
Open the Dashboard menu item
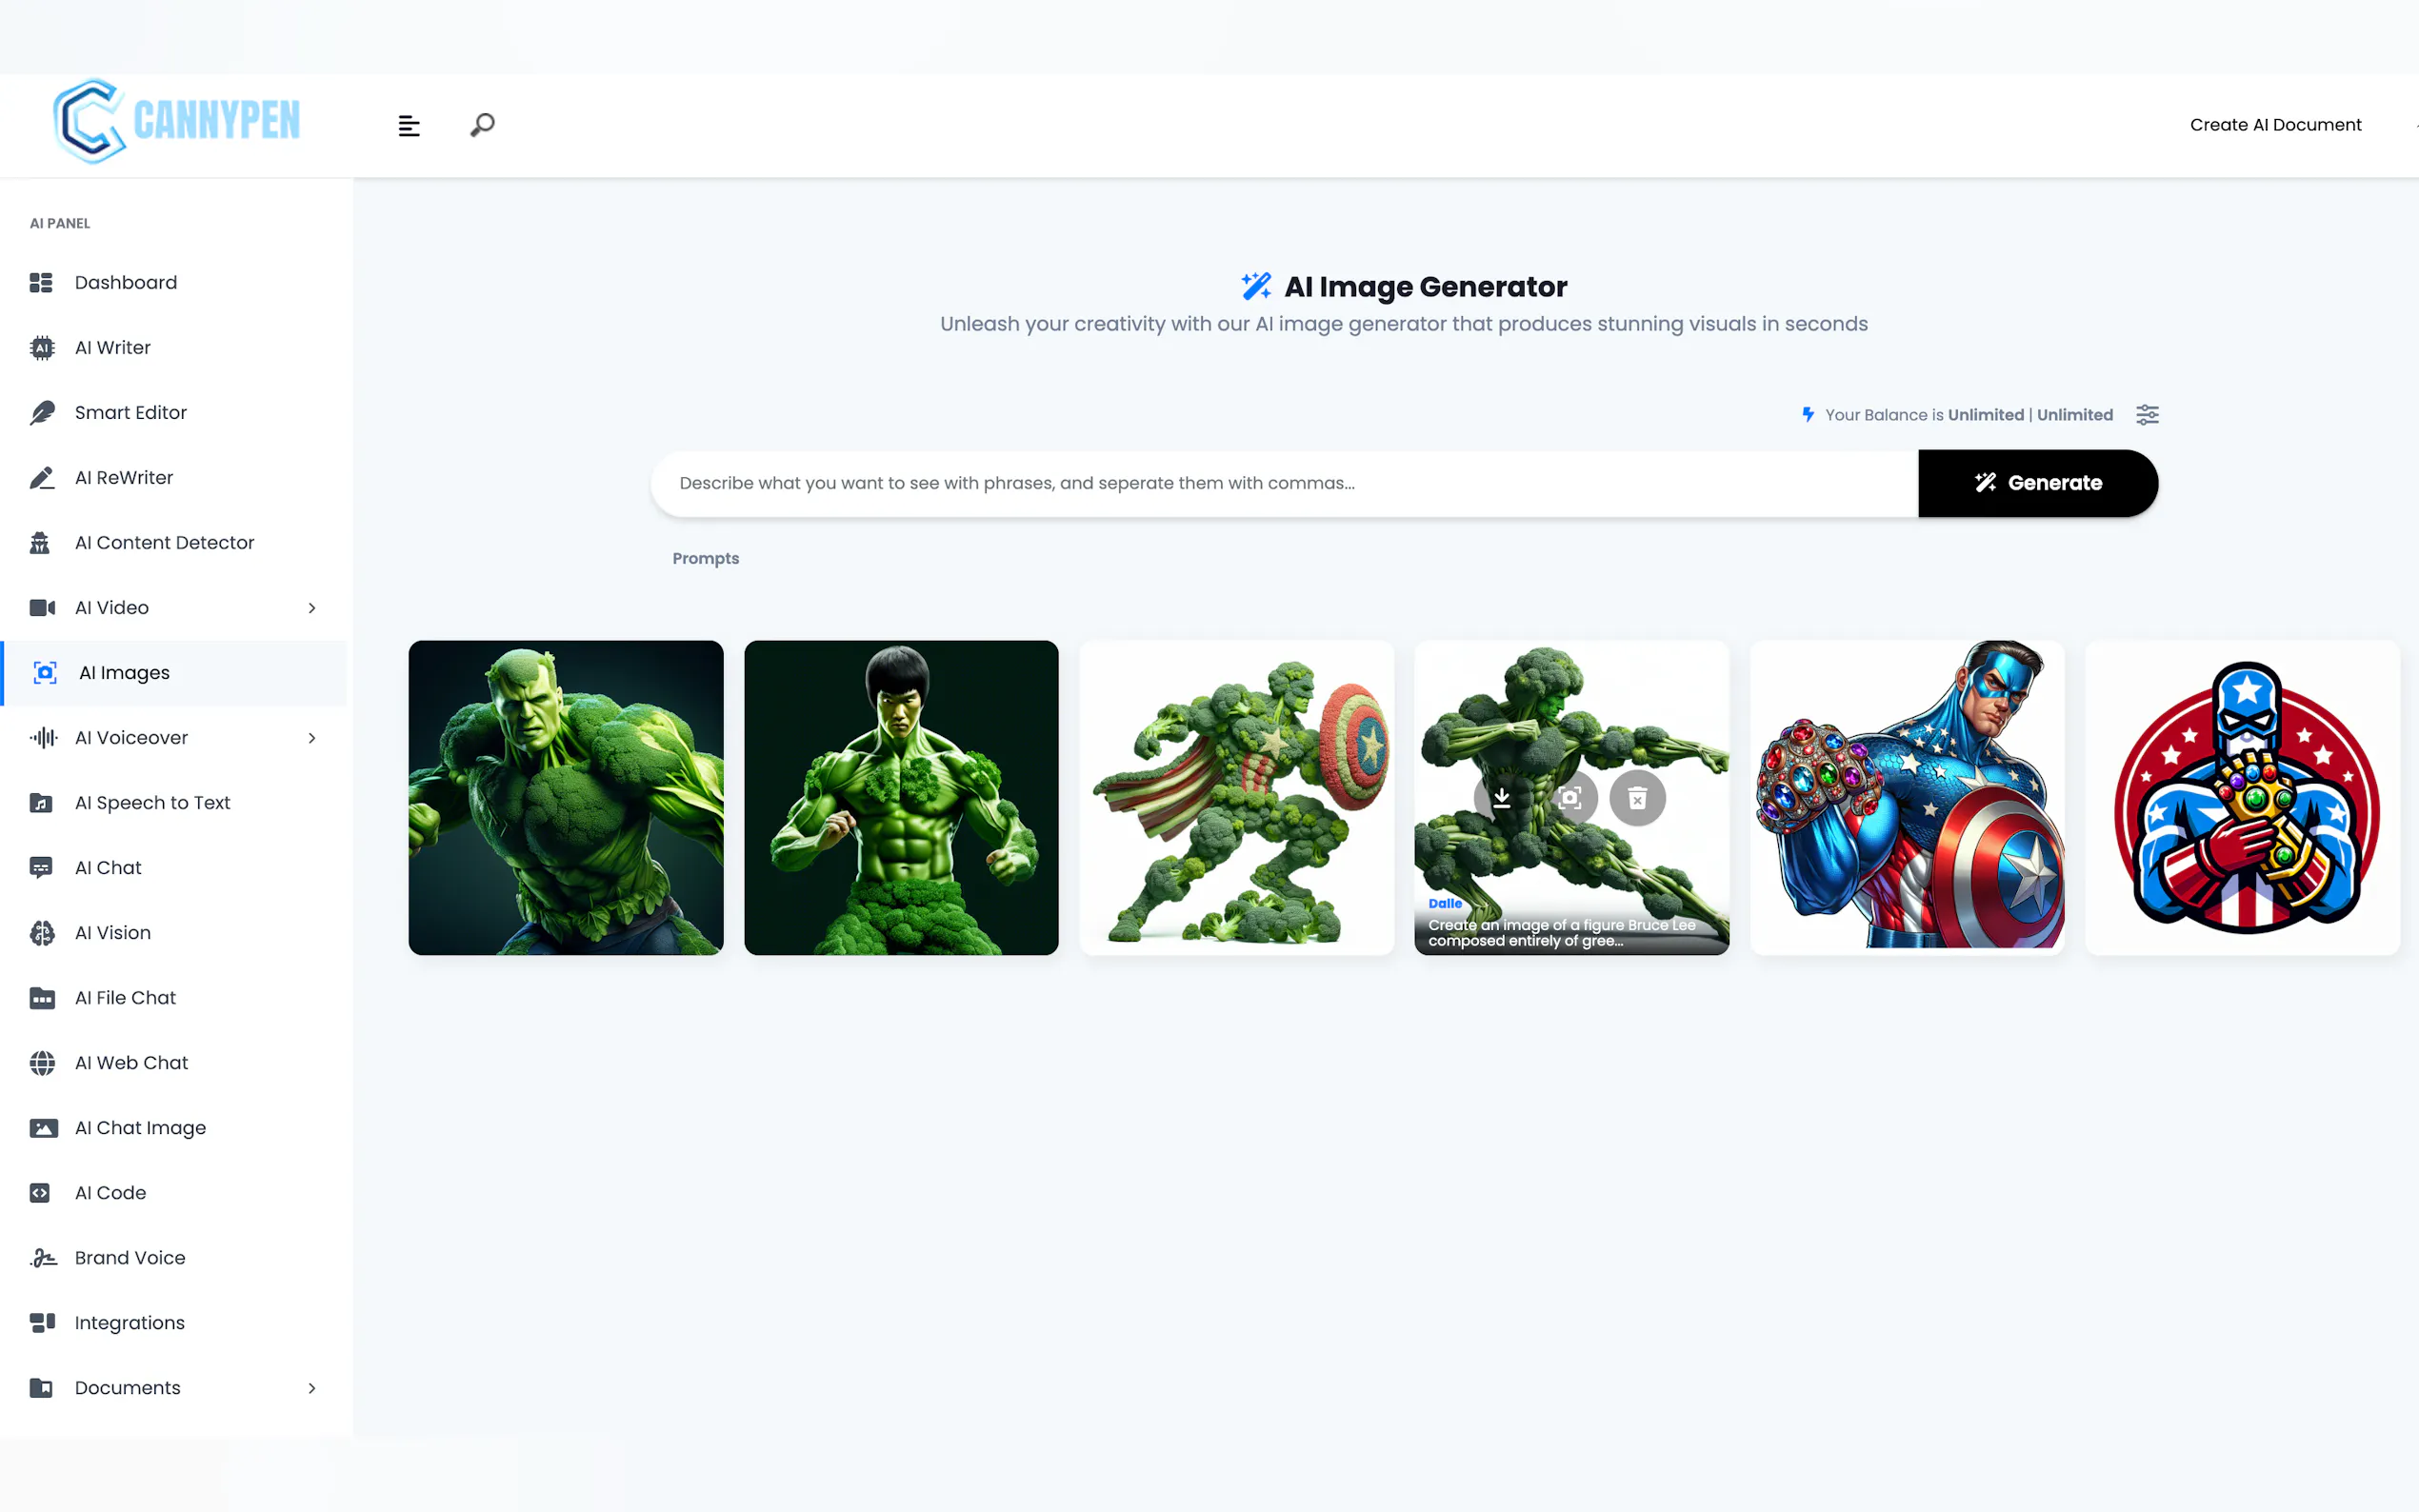point(125,283)
